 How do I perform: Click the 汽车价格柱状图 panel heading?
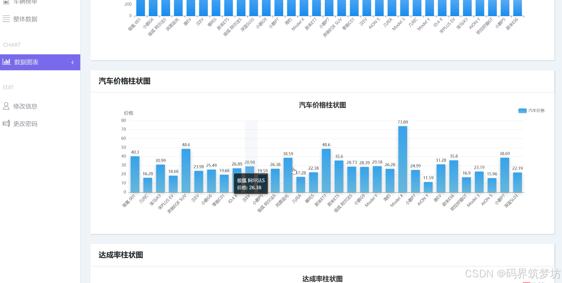[x=124, y=81]
